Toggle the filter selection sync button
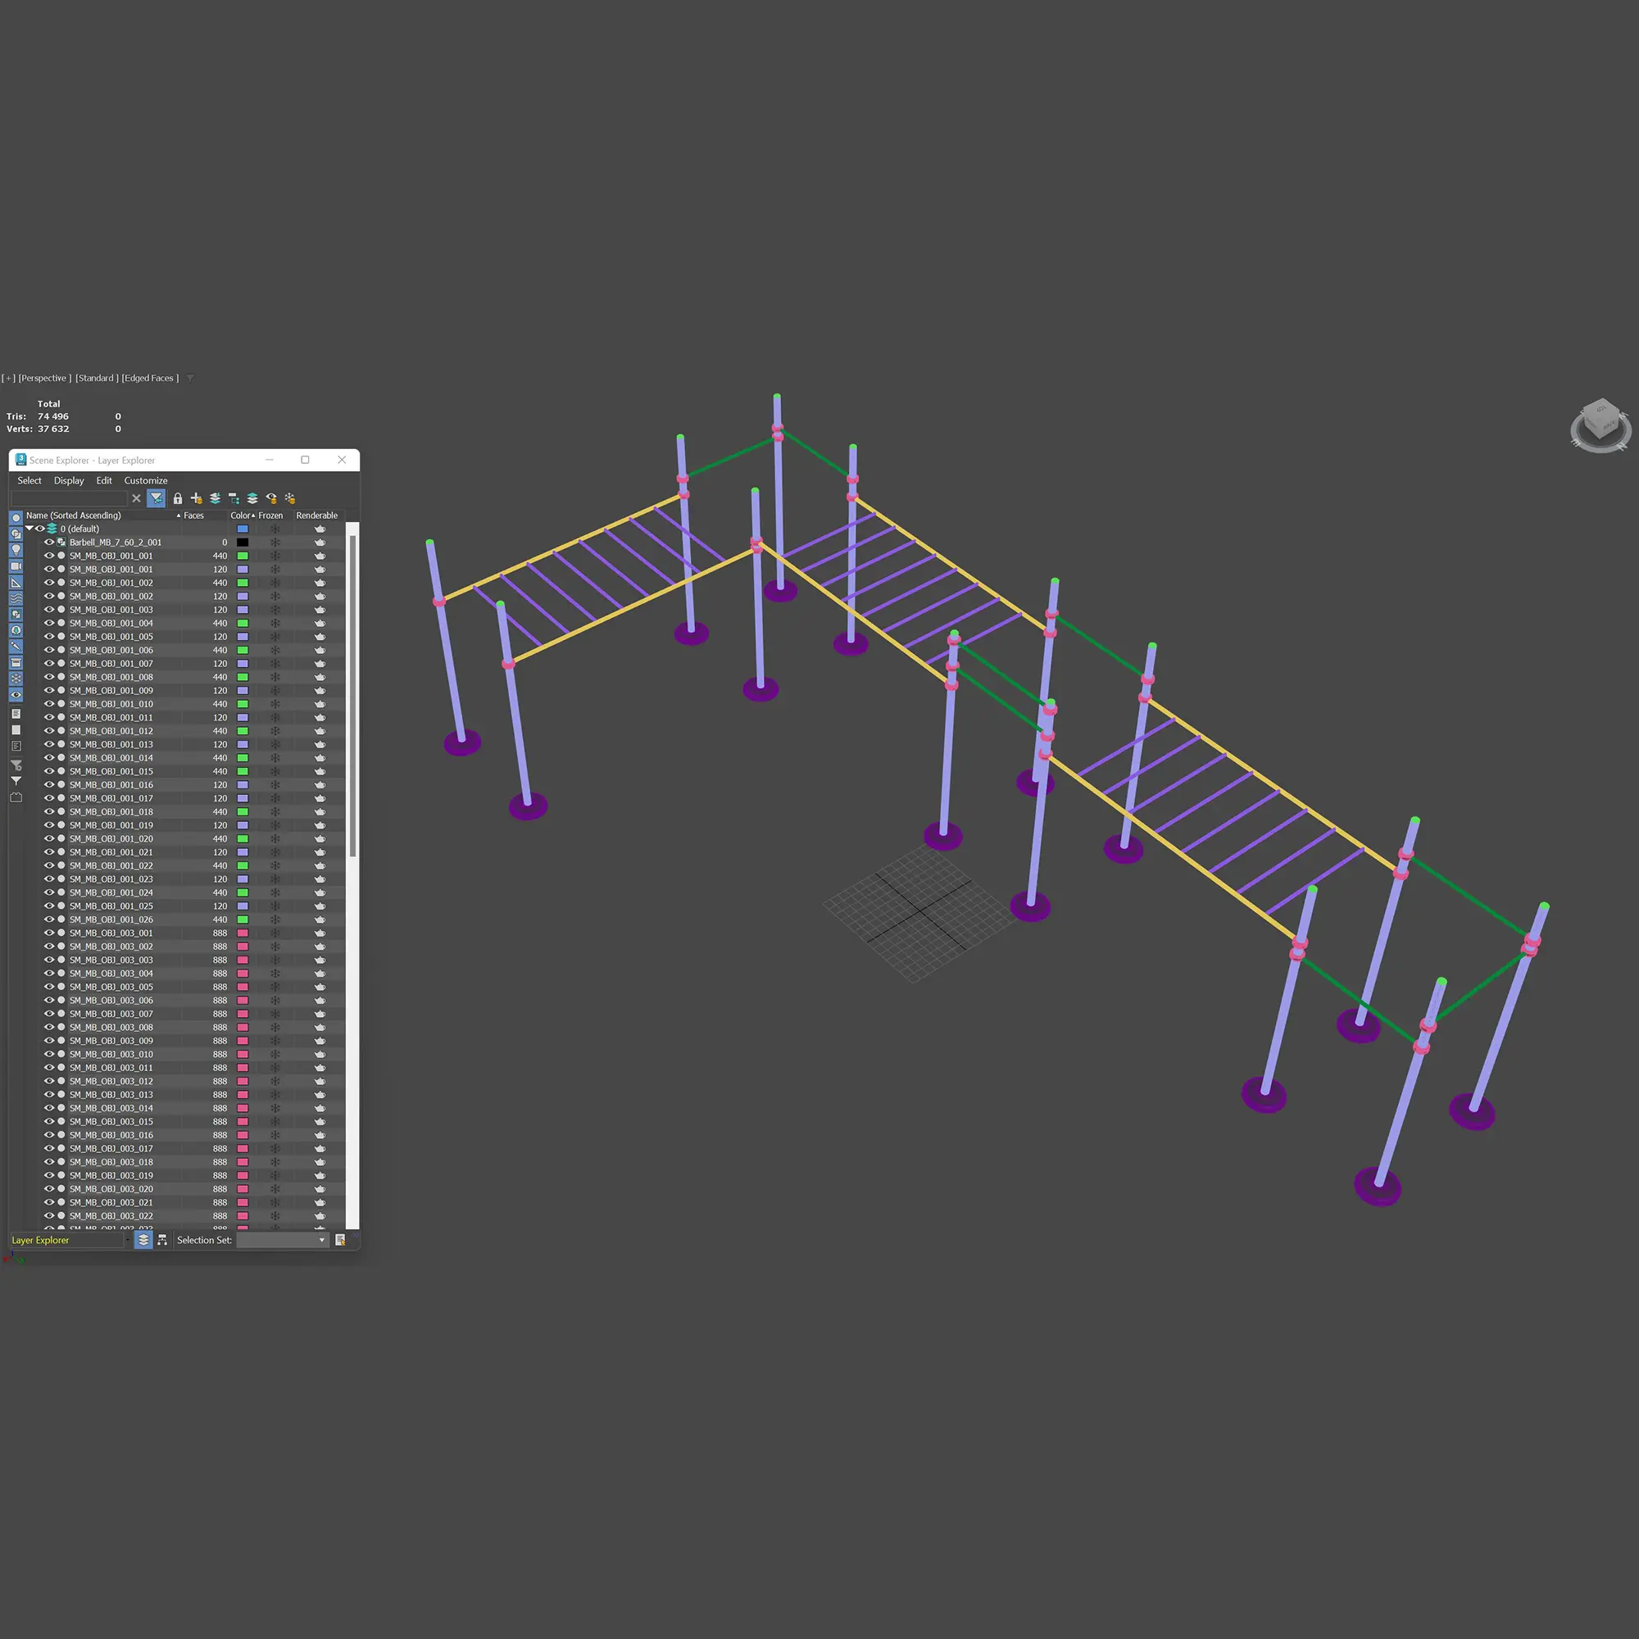This screenshot has height=1639, width=1639. 156,498
